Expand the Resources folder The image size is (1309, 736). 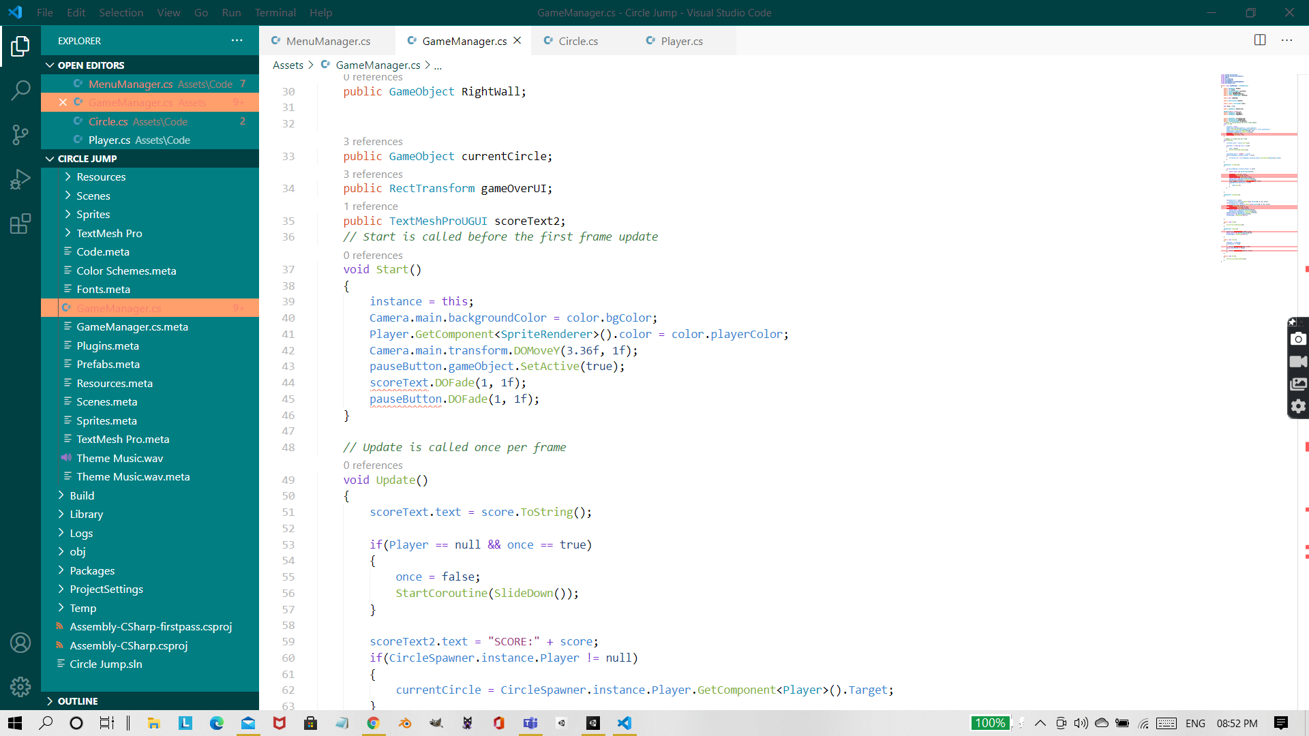[150, 177]
